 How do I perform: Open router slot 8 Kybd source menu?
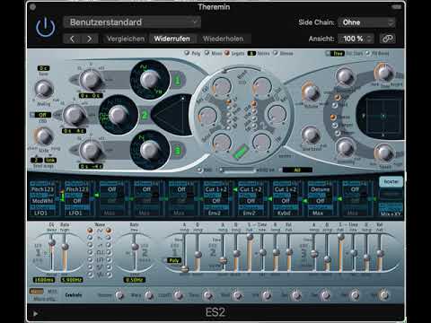285,213
